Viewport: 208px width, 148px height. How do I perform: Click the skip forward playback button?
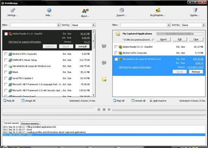click(109, 110)
